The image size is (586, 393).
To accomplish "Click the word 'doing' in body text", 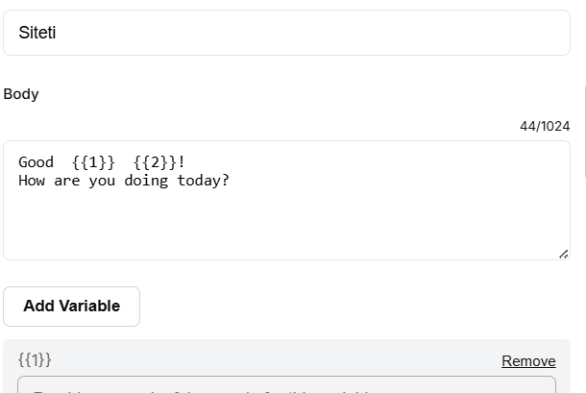I will pos(146,181).
